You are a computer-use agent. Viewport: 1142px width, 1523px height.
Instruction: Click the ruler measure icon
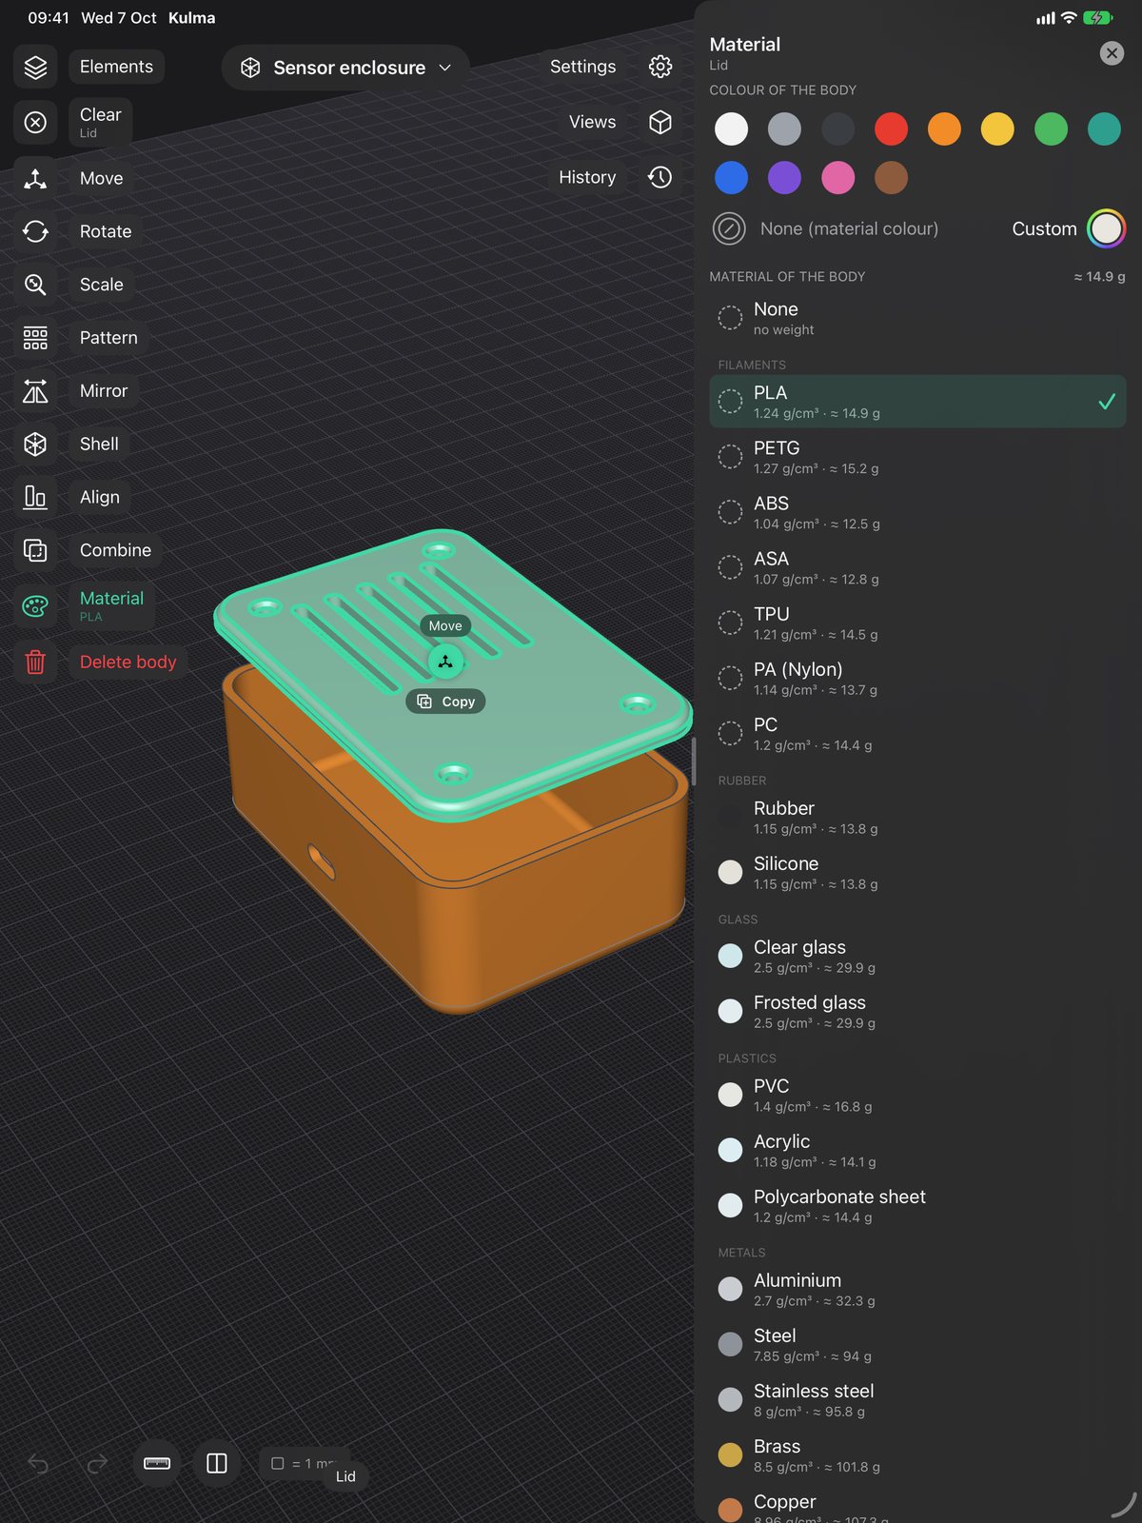point(157,1463)
